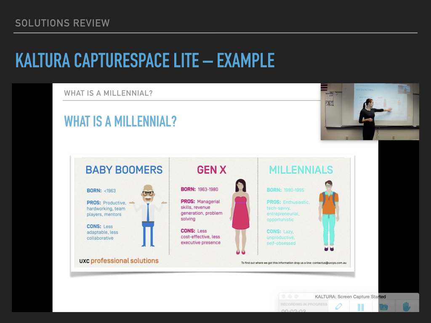This screenshot has width=431, height=323.
Task: Click 'BORN: <1963' text
Action: pos(101,191)
